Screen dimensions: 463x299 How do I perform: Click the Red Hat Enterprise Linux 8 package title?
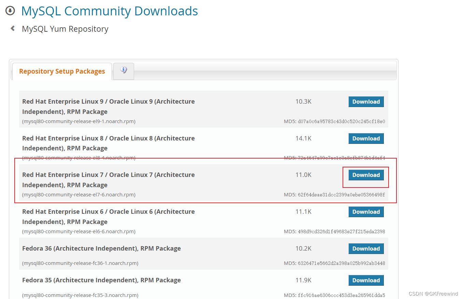click(108, 143)
